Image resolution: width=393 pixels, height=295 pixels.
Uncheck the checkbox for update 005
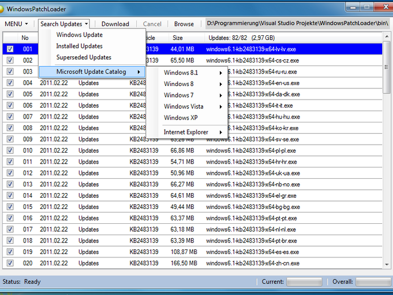[x=10, y=94]
